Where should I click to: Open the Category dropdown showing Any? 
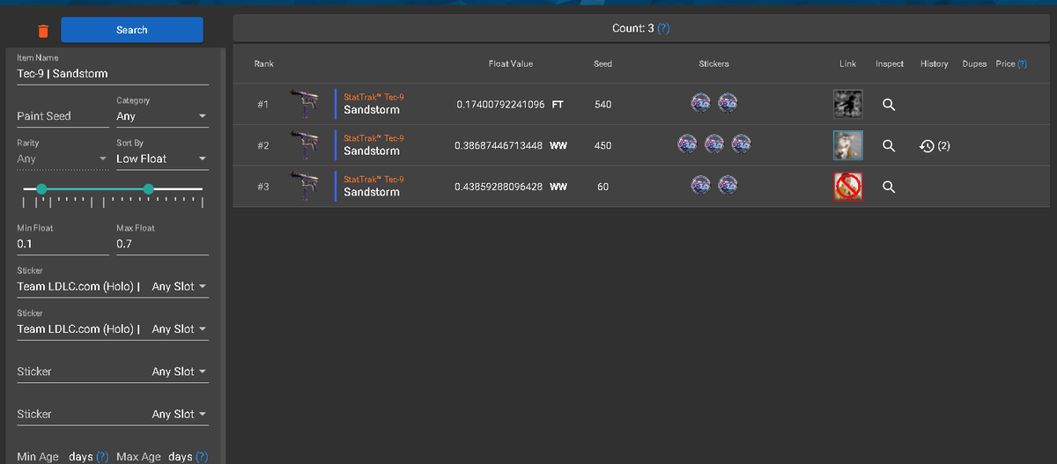pyautogui.click(x=162, y=116)
